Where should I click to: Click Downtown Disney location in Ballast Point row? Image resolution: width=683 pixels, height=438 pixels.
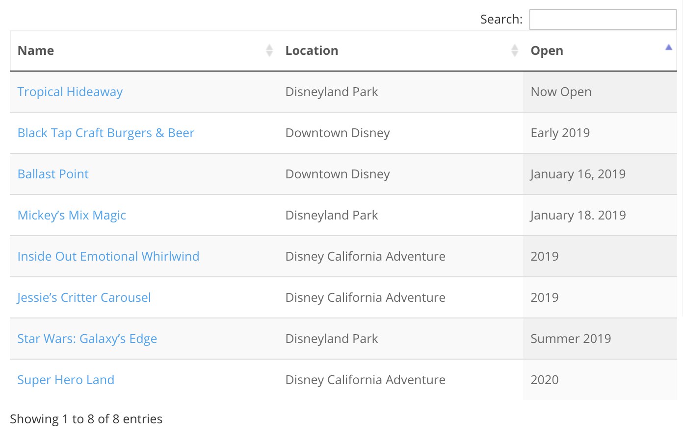(x=338, y=174)
